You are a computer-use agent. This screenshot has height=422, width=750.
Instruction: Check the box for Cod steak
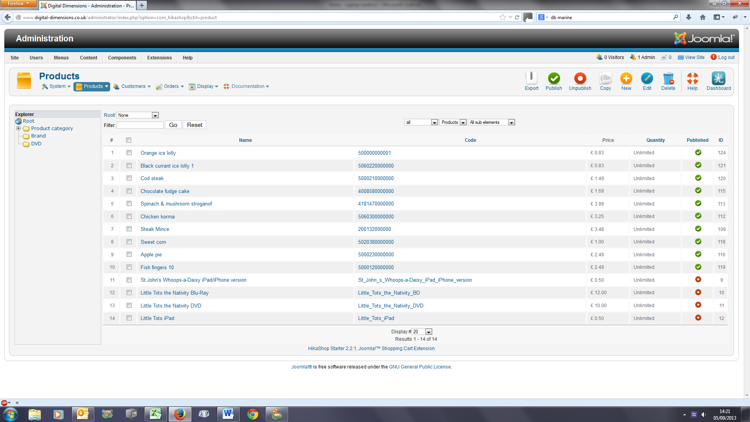click(x=129, y=178)
